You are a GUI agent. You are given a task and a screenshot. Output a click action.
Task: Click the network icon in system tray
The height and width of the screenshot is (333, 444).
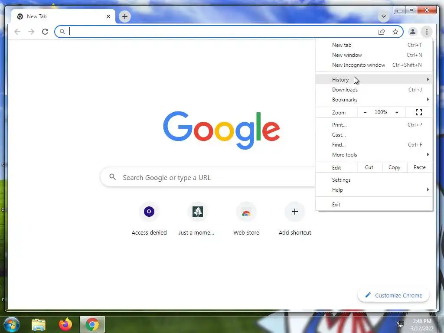click(400, 324)
